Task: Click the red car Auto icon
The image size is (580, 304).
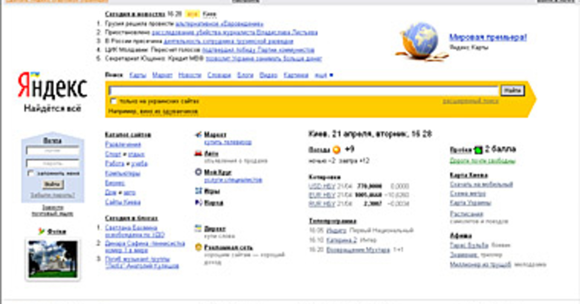Action: tap(198, 153)
